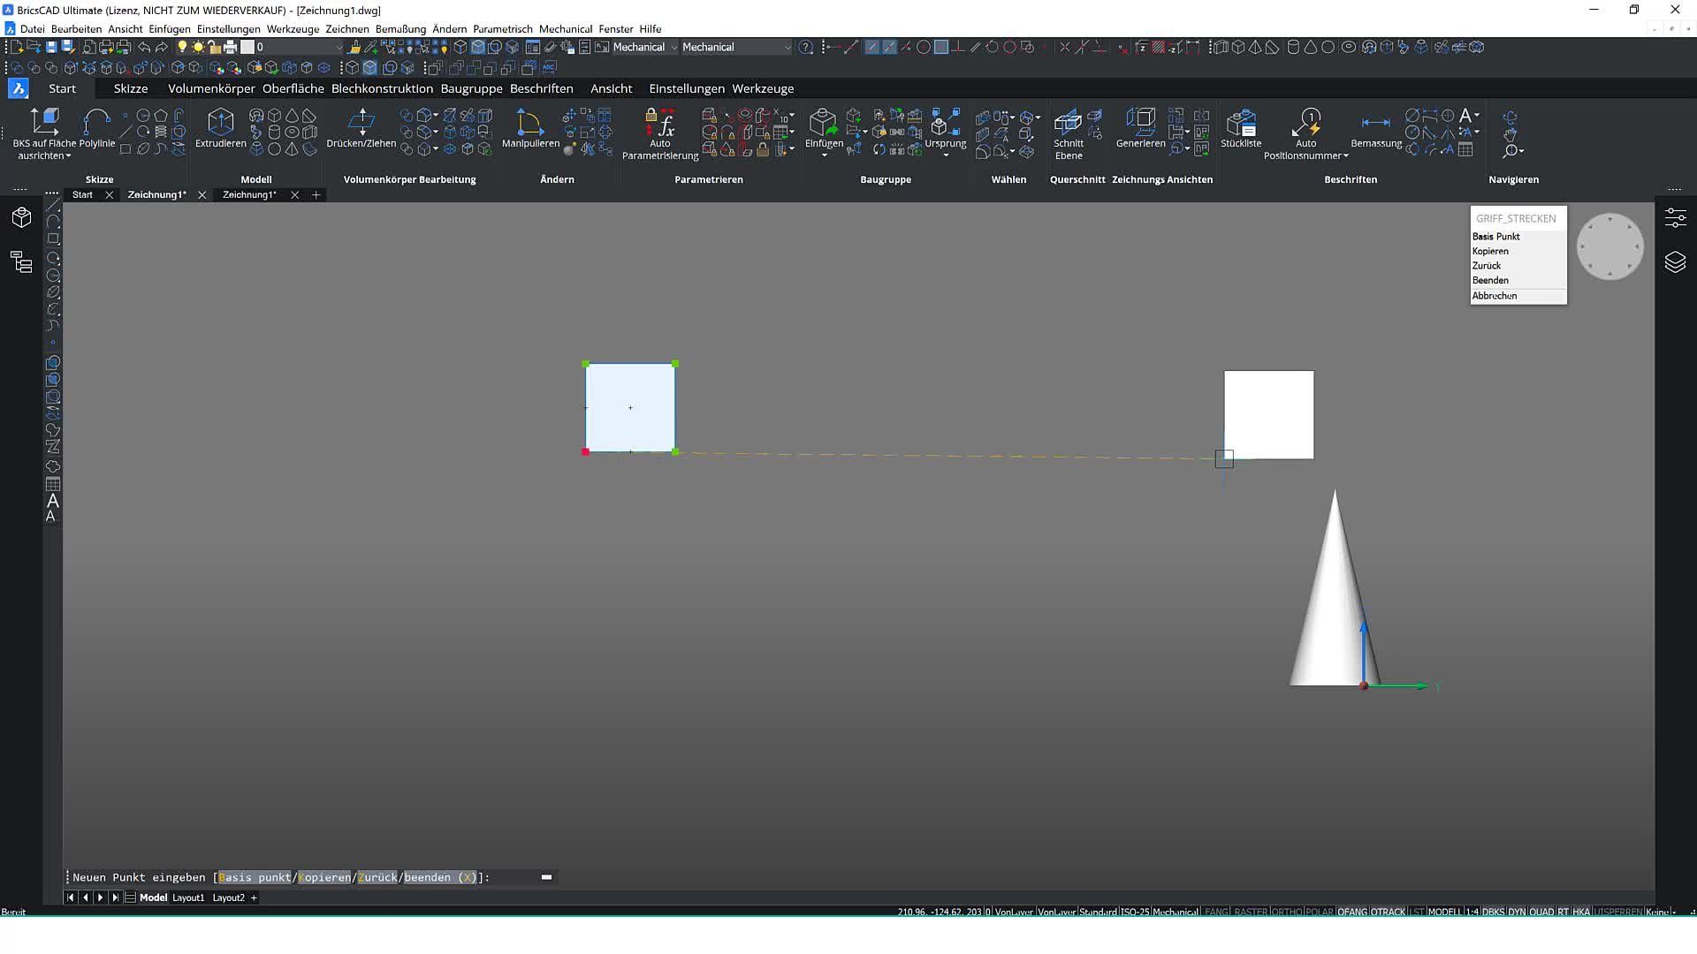Click the undo arrow icon

(x=144, y=47)
